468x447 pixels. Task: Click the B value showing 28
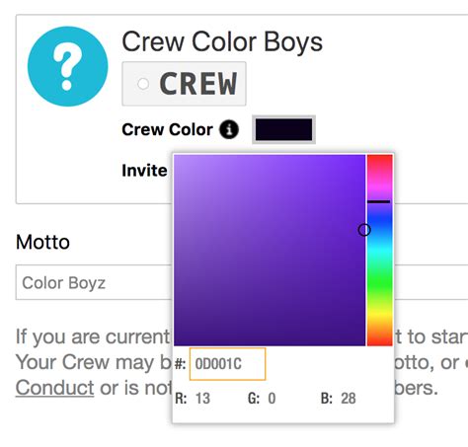coord(349,399)
